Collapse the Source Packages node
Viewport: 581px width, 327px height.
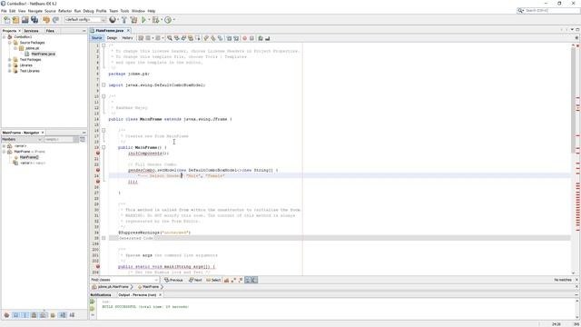(10, 43)
